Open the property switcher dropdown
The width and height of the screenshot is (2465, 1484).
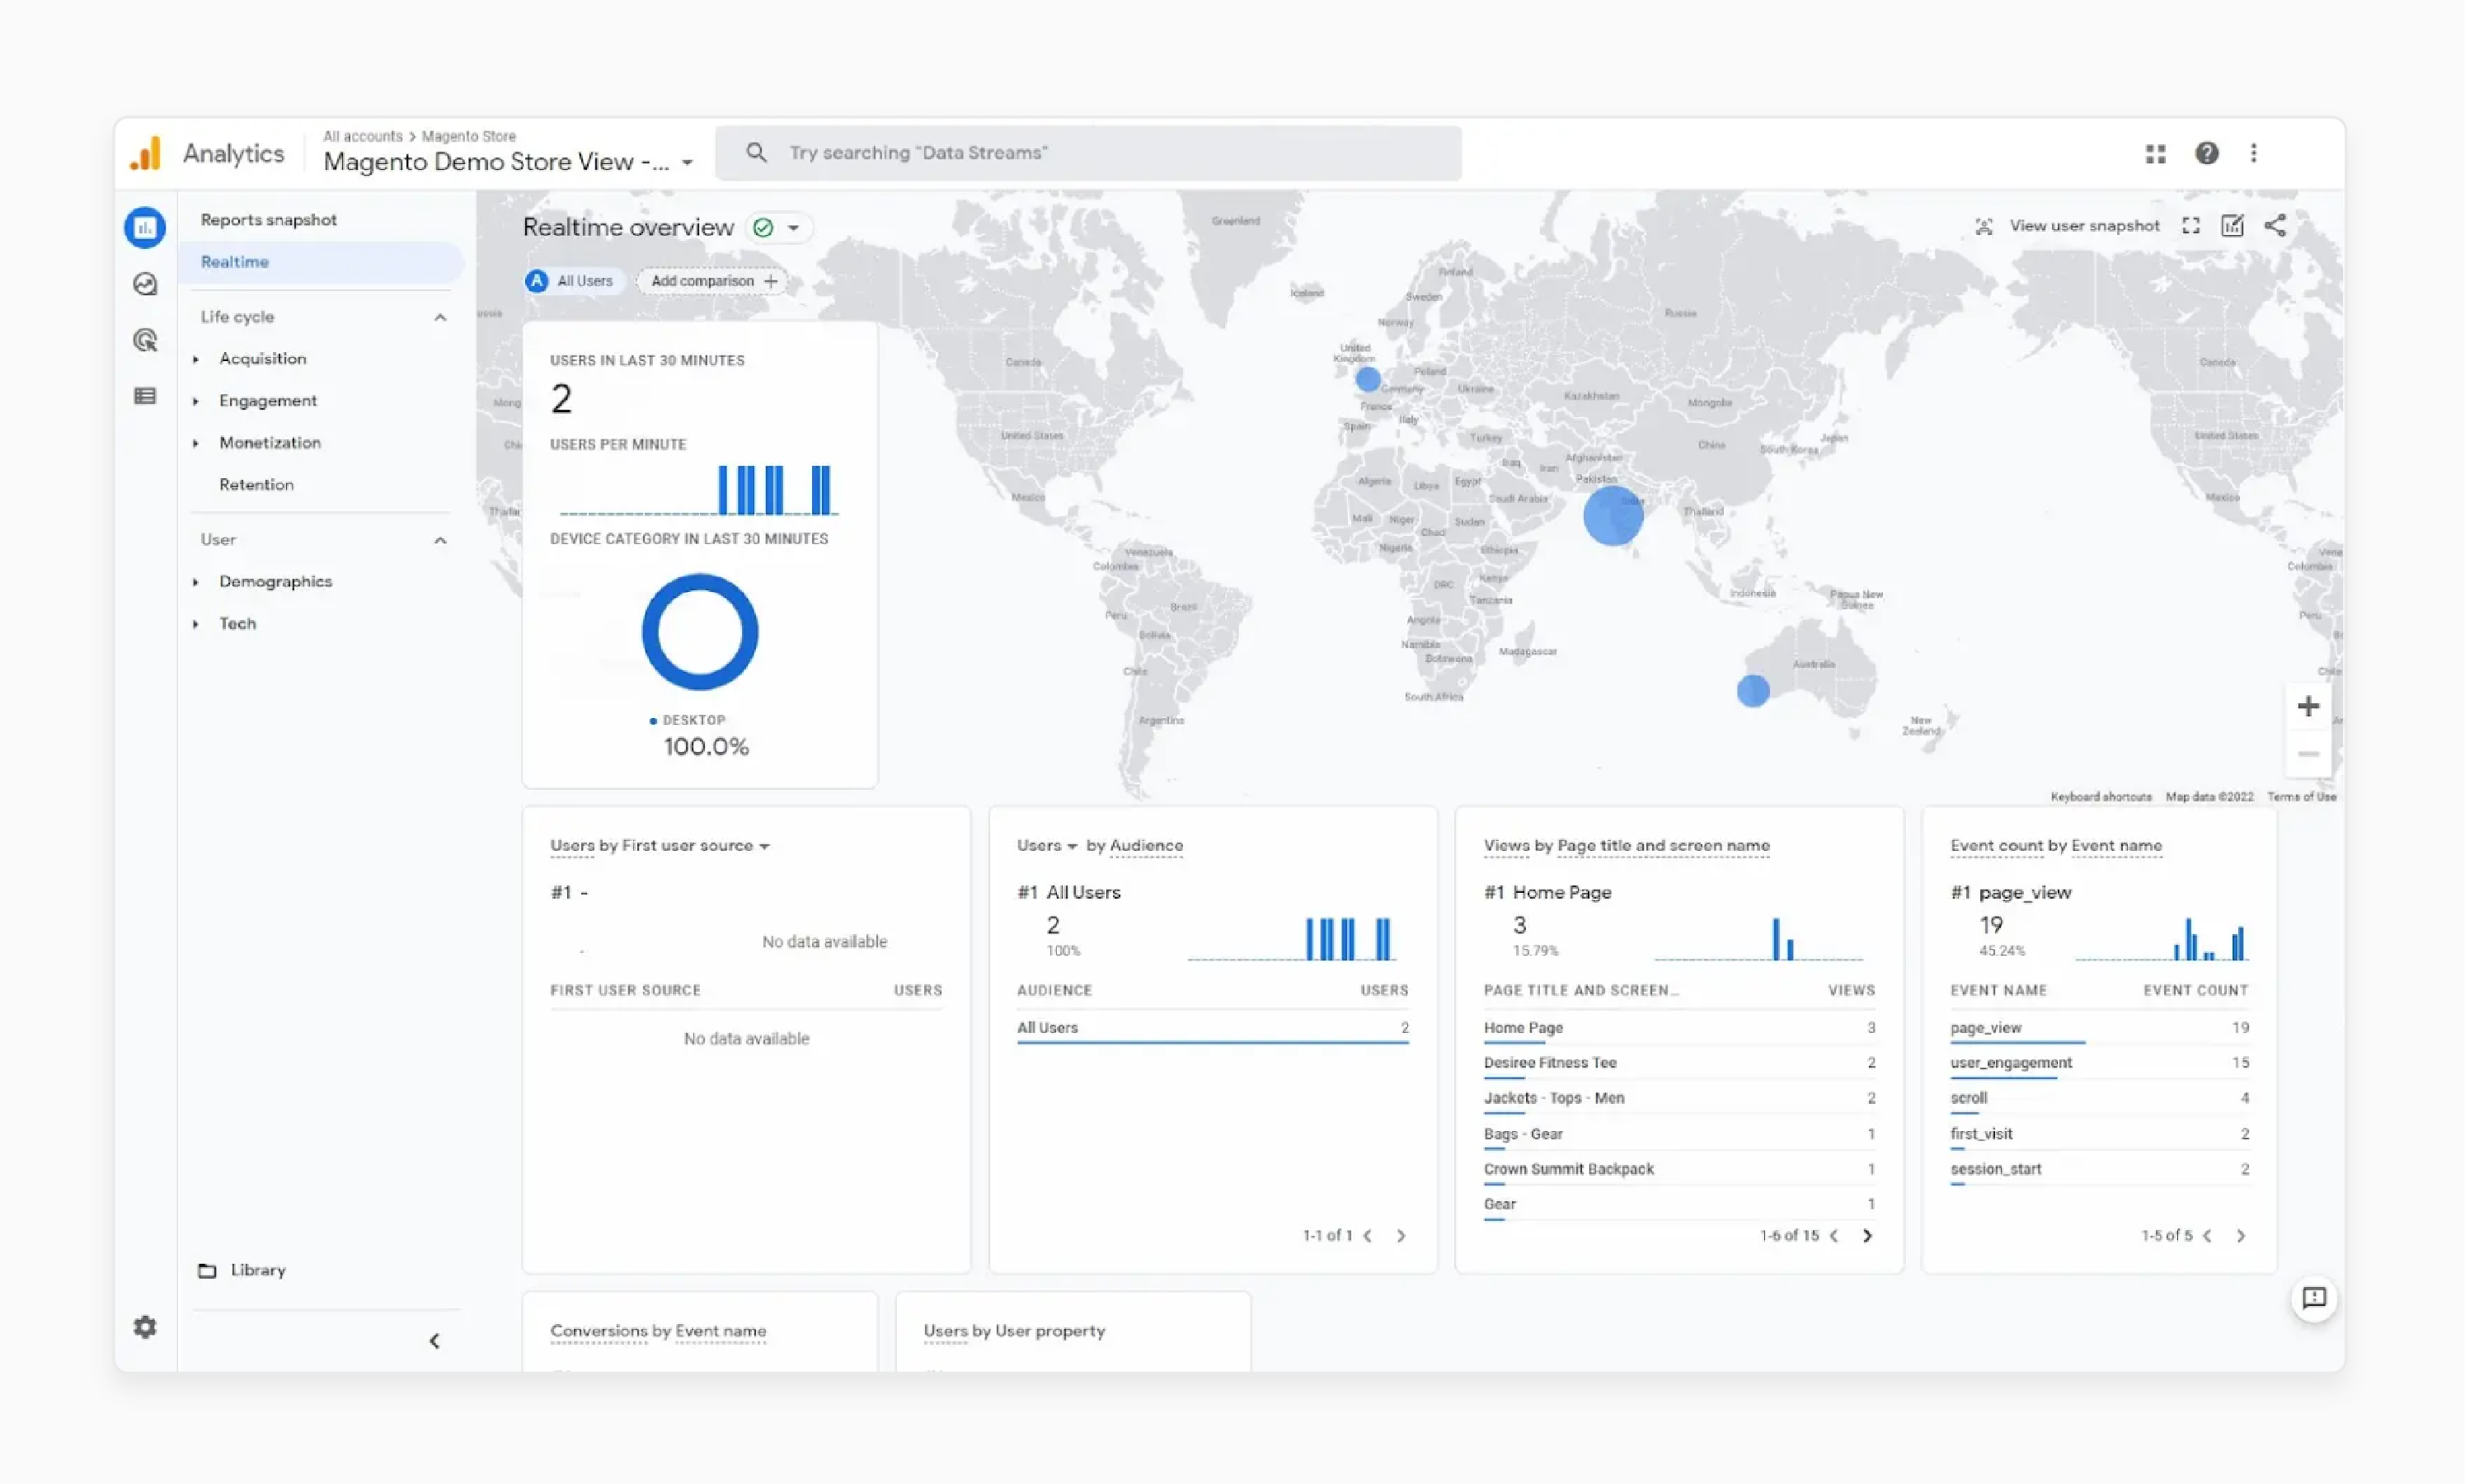(687, 162)
